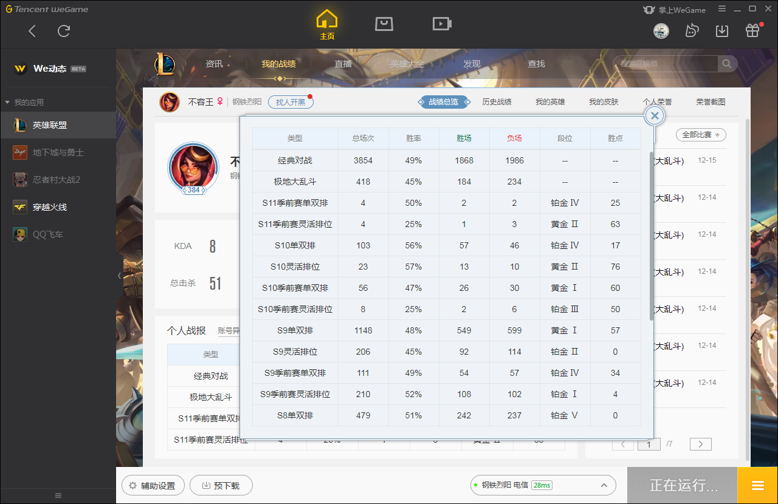Collapse the left sidebar with the chevron
This screenshot has width=778, height=504.
click(x=119, y=275)
